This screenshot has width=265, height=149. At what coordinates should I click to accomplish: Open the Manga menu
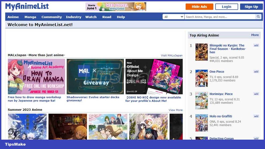coord(30,17)
